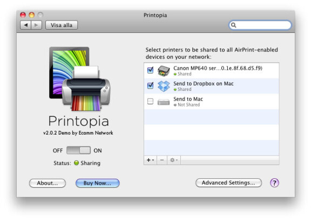Screen dimensions: 311x220
Task: Uncheck the Canon MP640 printer checkbox
Action: tap(150, 70)
